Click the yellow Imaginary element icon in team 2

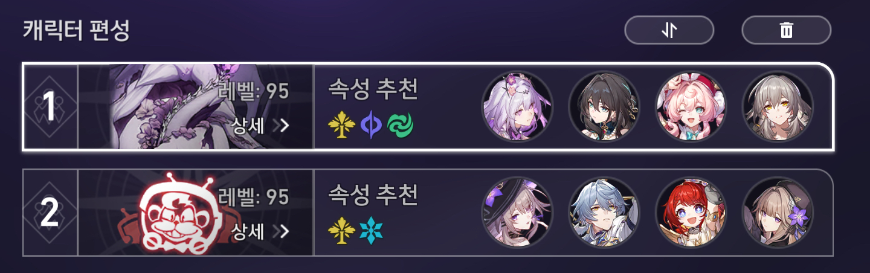tap(340, 231)
